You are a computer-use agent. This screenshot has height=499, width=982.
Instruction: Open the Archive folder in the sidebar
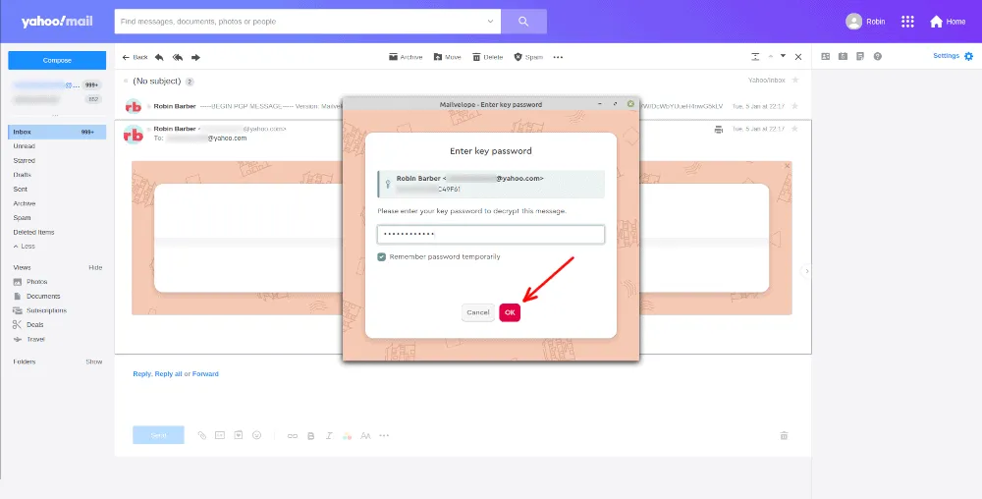tap(25, 203)
